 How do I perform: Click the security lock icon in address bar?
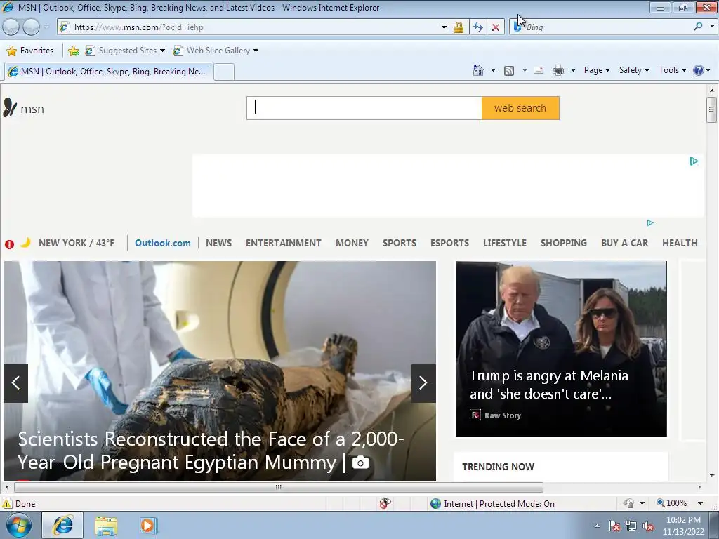(459, 27)
